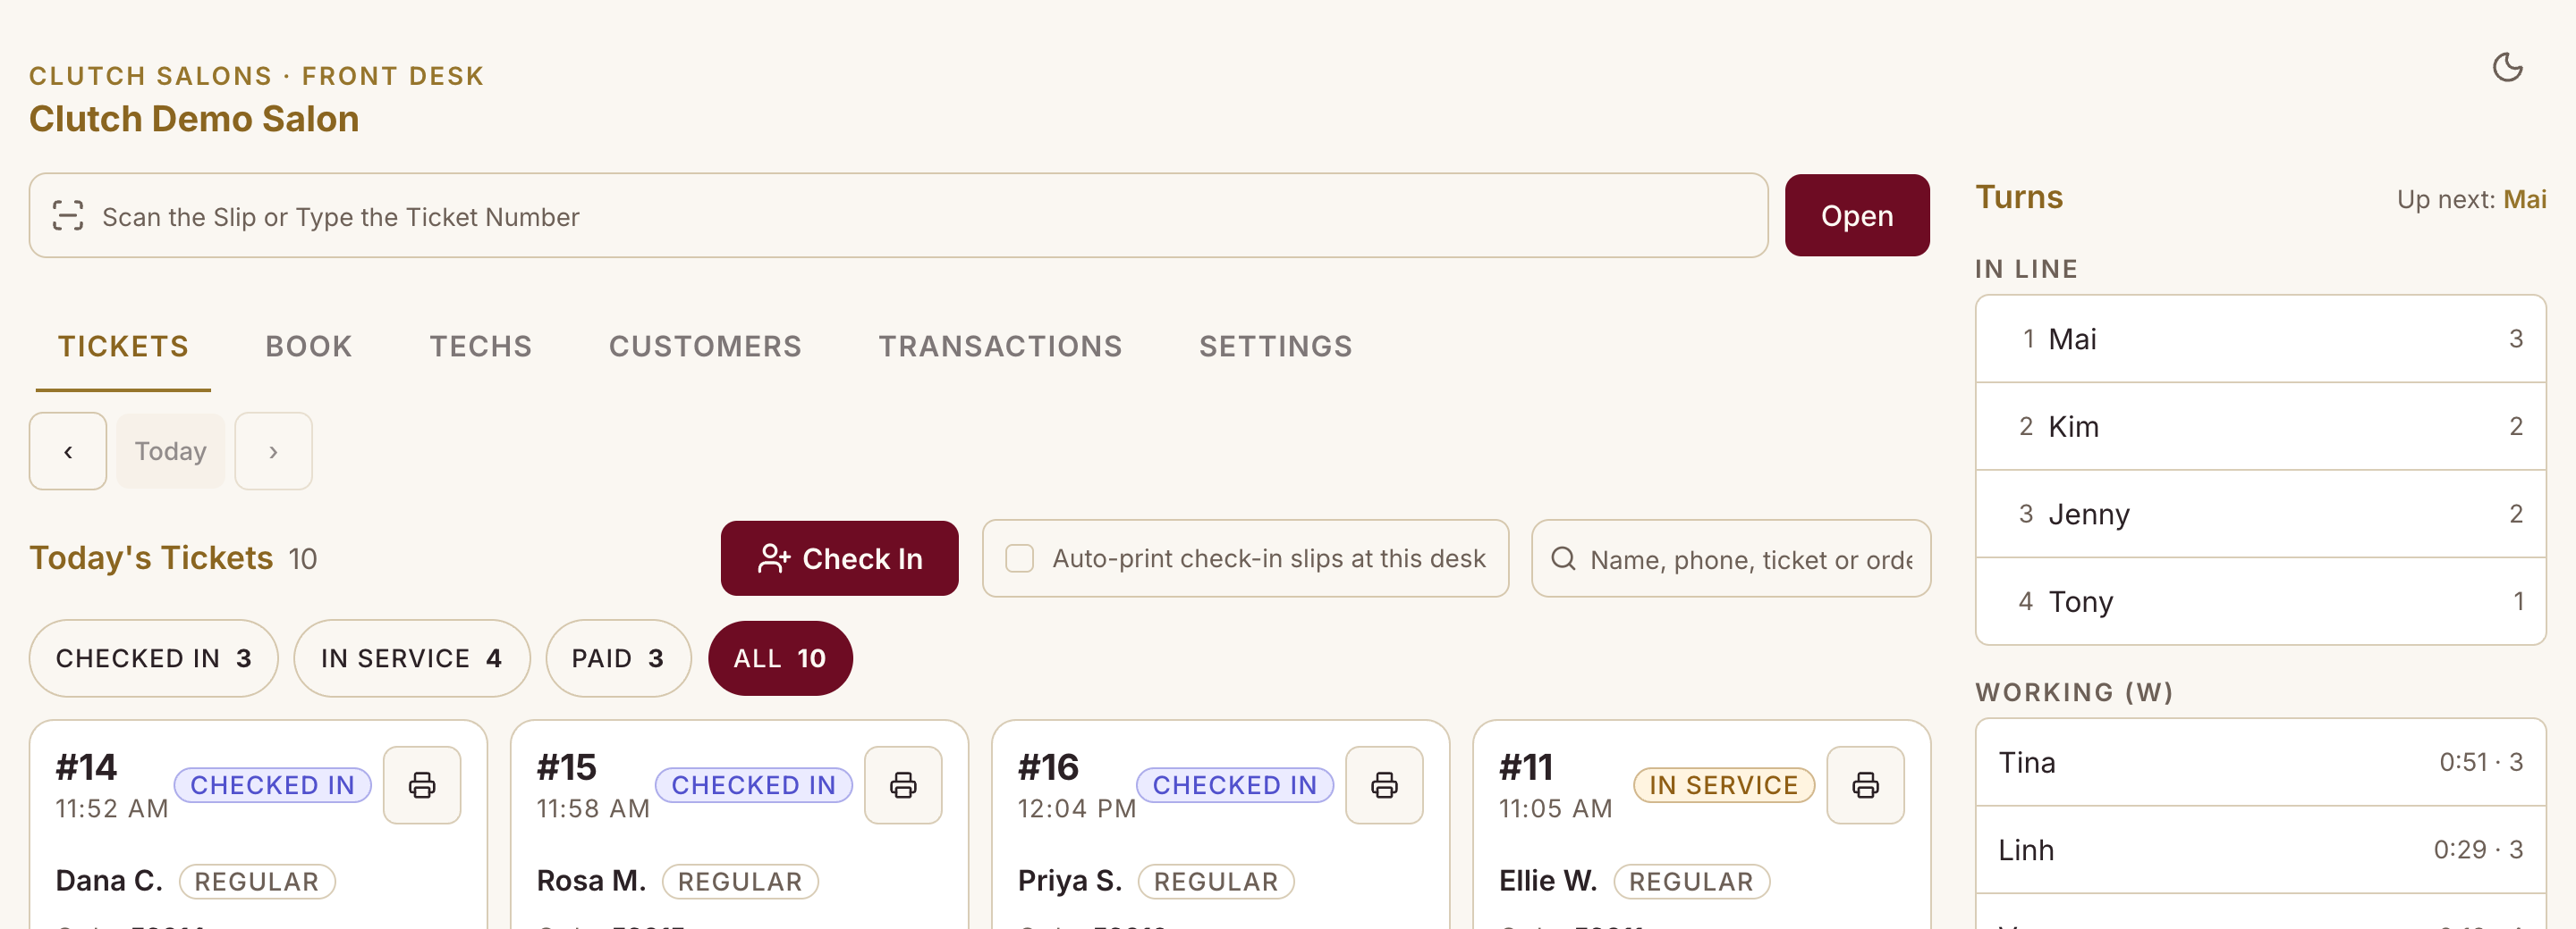Image resolution: width=2576 pixels, height=929 pixels.
Task: Click the Open button
Action: (x=1856, y=216)
